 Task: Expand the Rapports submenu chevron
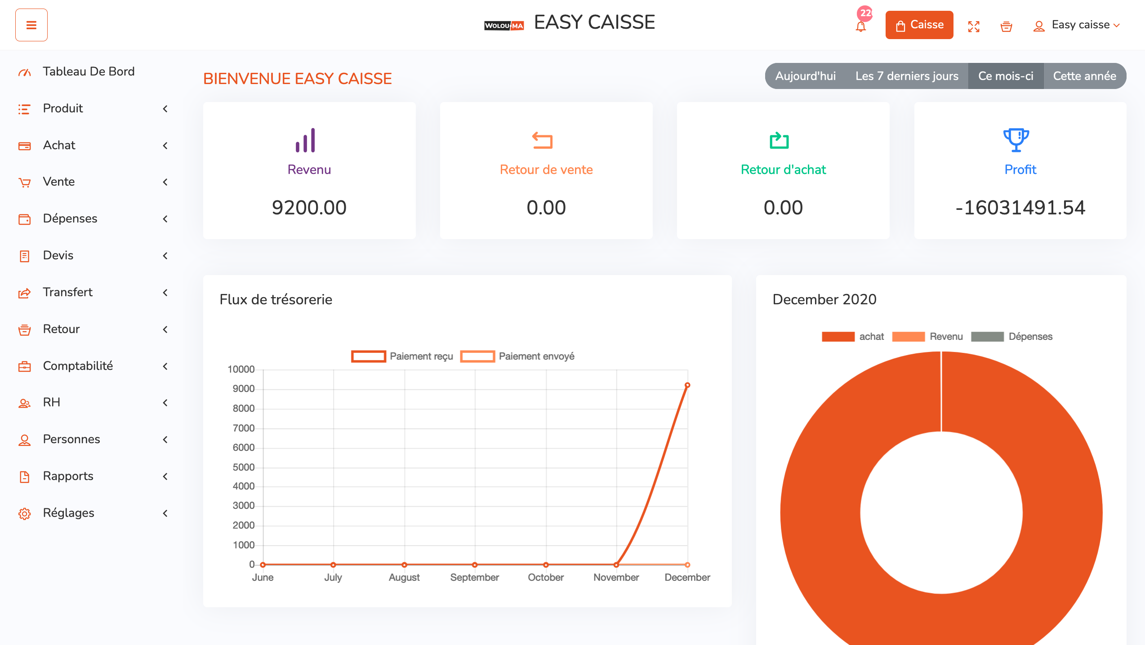coord(165,476)
